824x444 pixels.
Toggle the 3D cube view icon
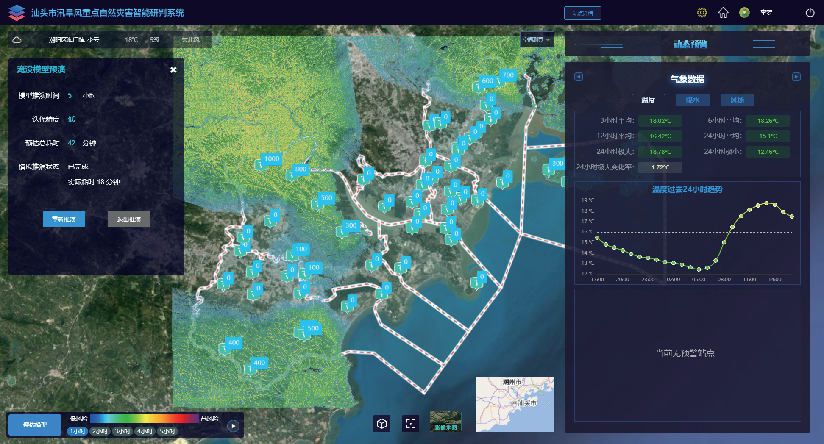pyautogui.click(x=382, y=424)
